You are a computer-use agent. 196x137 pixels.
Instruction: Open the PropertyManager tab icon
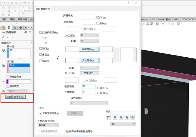tap(9, 28)
